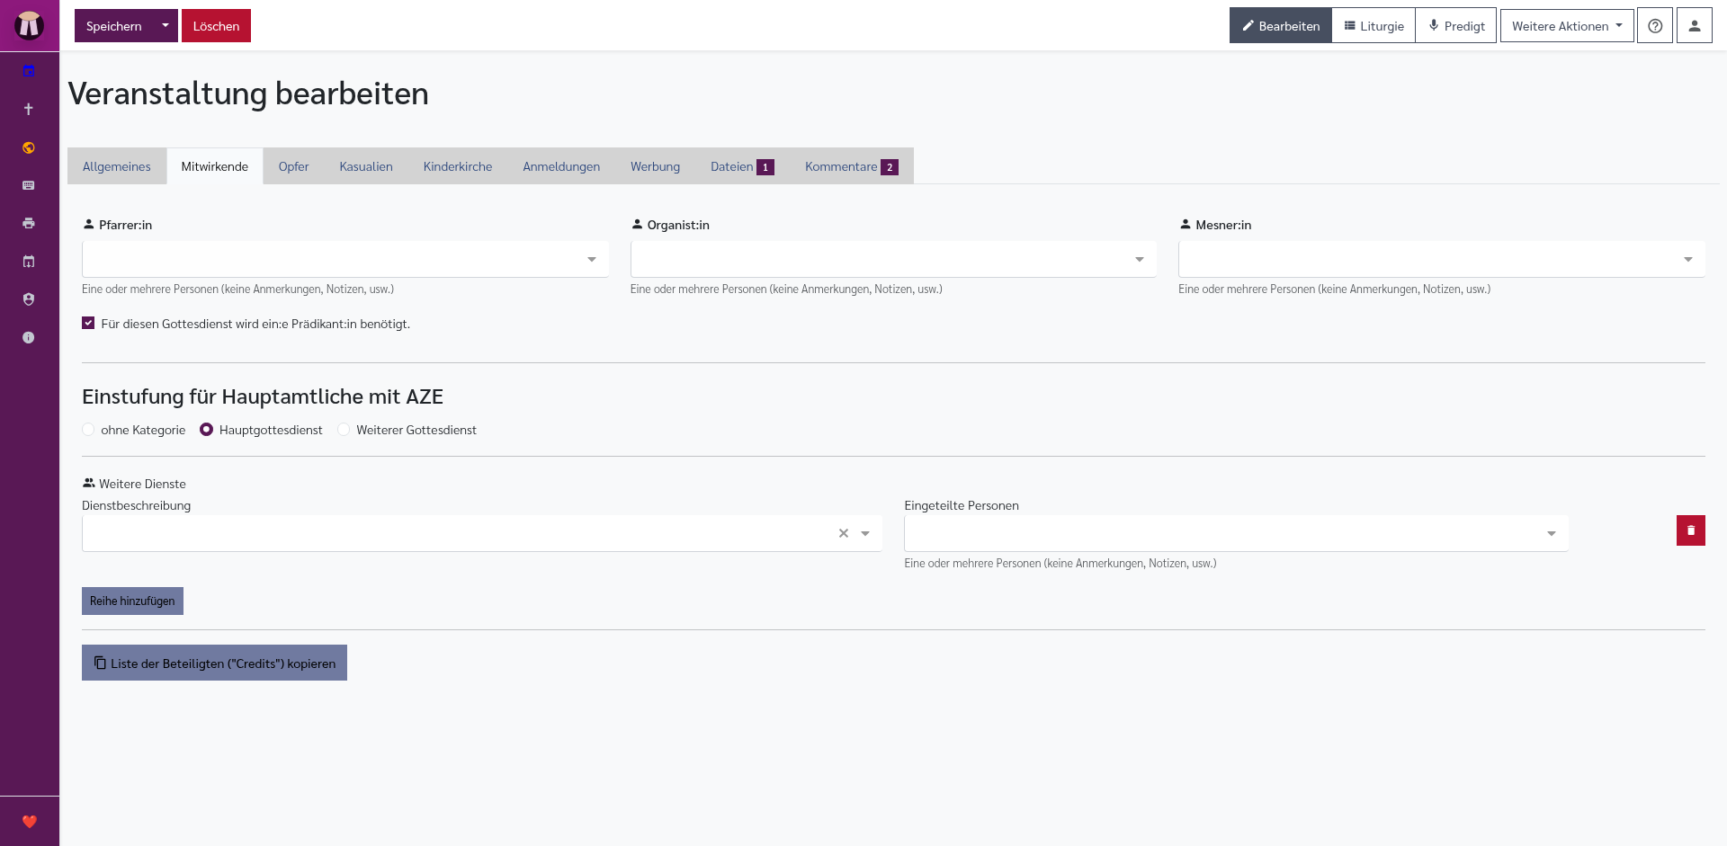Image resolution: width=1727 pixels, height=846 pixels.
Task: Open the Predigt view
Action: coord(1456,25)
